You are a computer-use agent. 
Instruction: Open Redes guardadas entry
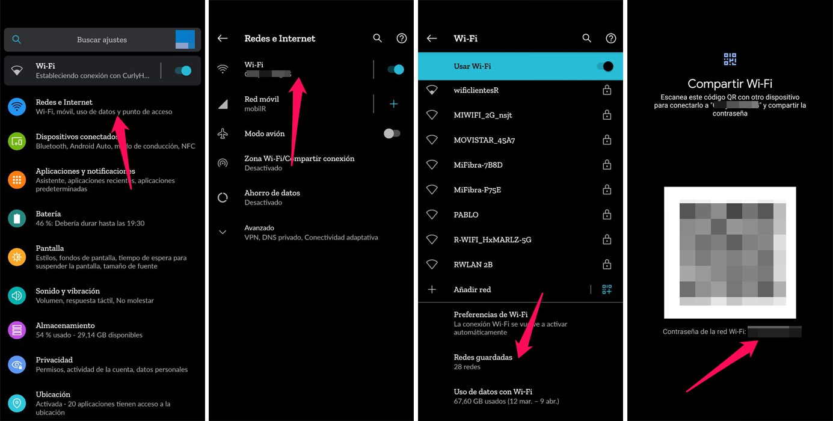coord(520,361)
